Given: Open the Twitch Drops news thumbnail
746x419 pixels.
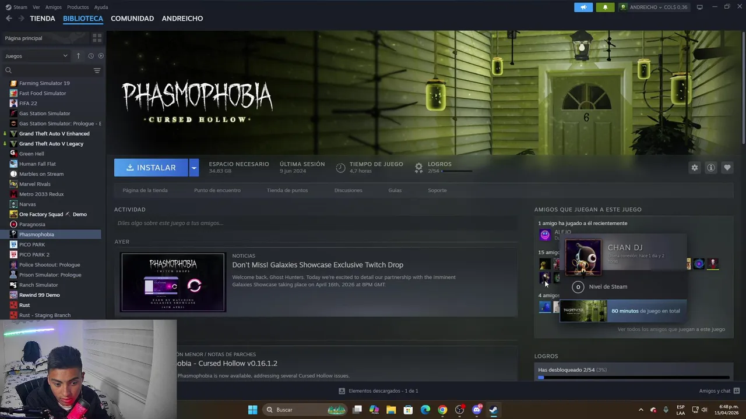Looking at the screenshot, I should tap(173, 282).
